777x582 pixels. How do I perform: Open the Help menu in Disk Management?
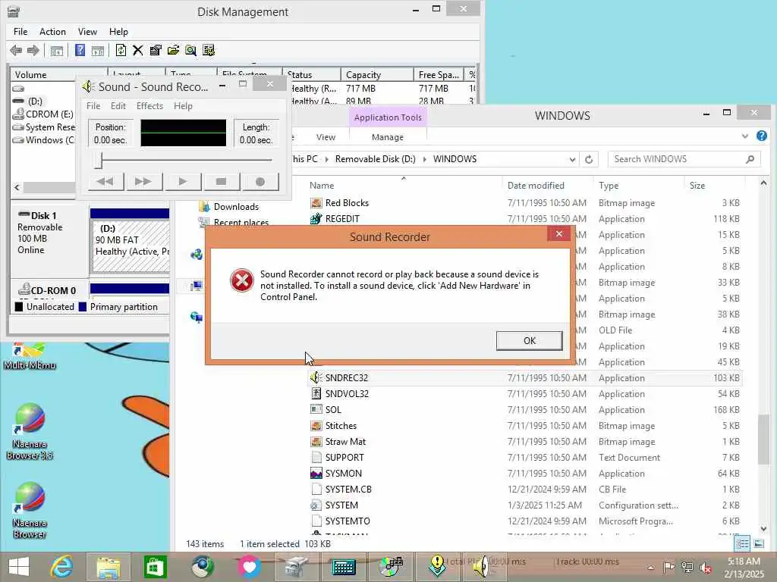click(x=118, y=32)
